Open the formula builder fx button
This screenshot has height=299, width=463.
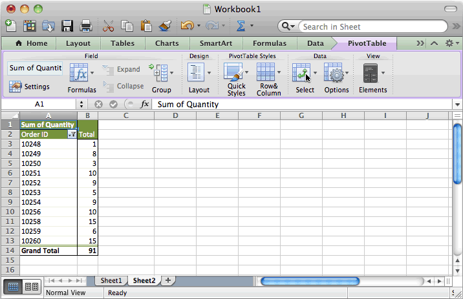(144, 104)
